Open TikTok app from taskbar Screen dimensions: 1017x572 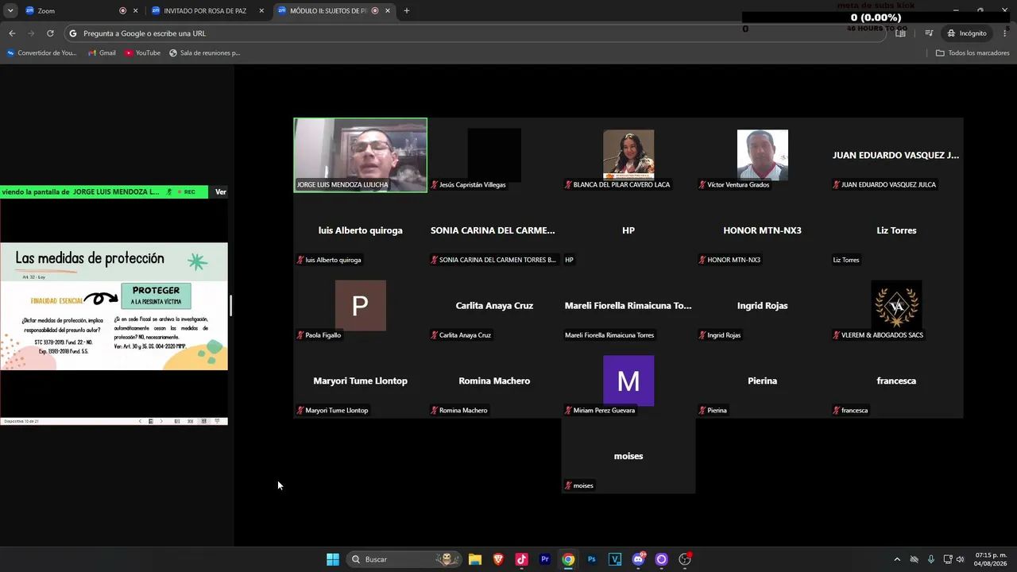(521, 559)
